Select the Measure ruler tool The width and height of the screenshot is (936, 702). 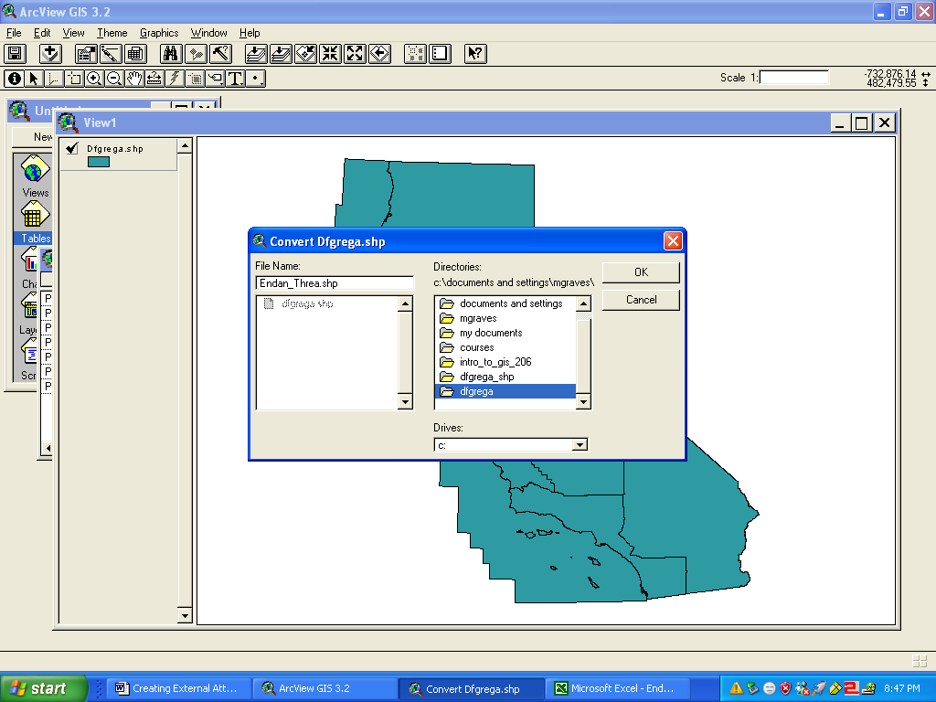[154, 79]
